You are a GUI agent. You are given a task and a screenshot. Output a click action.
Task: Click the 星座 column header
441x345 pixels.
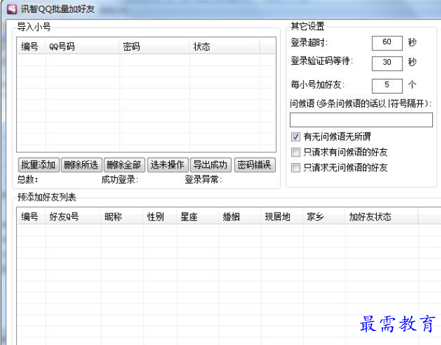click(x=198, y=216)
